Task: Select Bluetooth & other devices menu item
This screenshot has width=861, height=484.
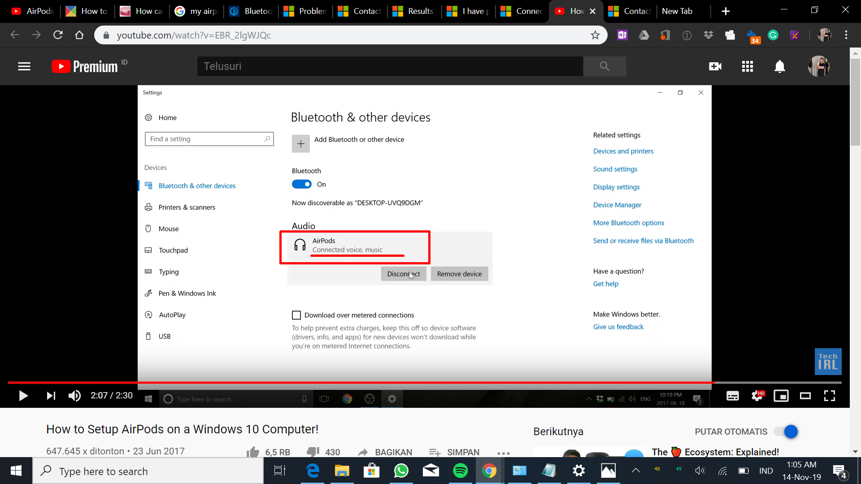Action: coord(197,185)
